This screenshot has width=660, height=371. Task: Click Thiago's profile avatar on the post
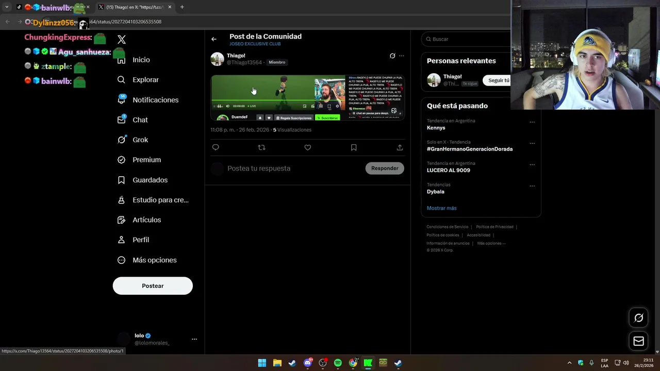(x=217, y=59)
